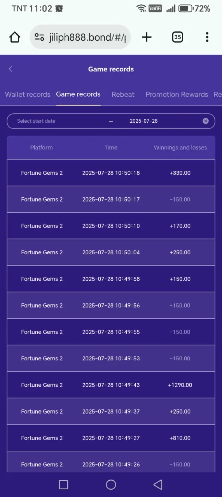The image size is (222, 497).
Task: Tap Android home circle button
Action: (x=111, y=484)
